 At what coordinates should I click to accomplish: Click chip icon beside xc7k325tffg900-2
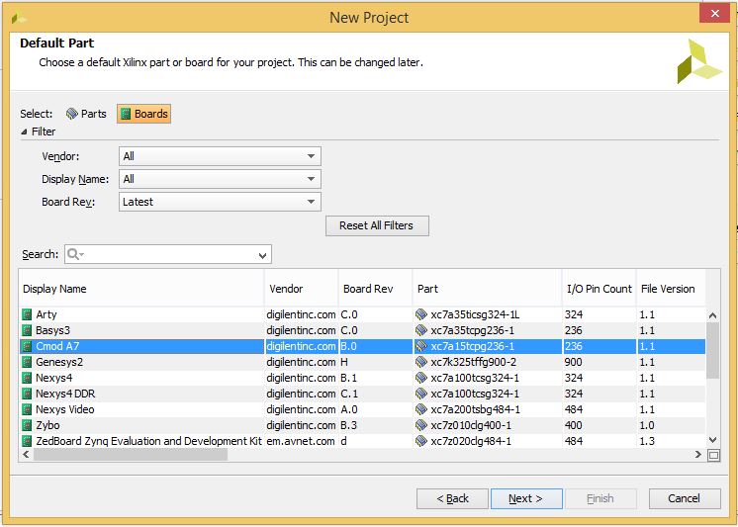coord(421,362)
